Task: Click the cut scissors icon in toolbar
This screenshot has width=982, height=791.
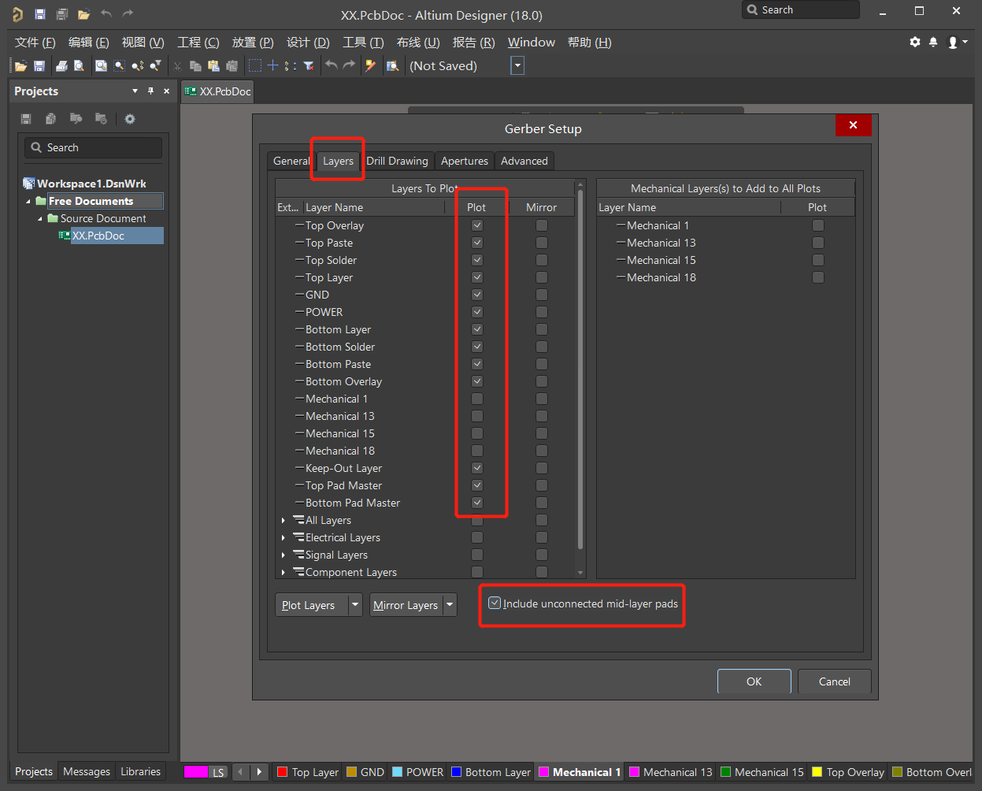Action: click(177, 66)
